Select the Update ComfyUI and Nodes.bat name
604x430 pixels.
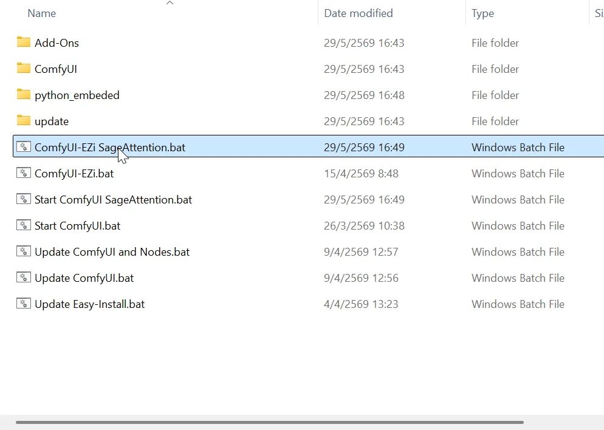(112, 252)
